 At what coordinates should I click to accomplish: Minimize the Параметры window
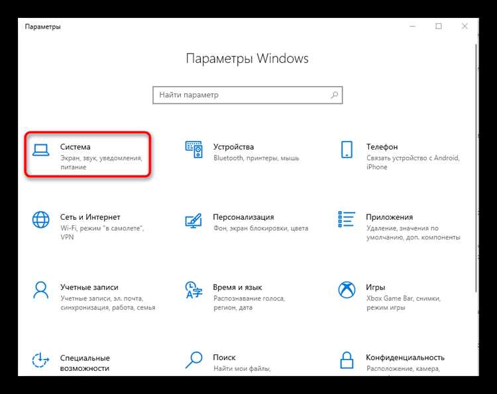[x=412, y=26]
